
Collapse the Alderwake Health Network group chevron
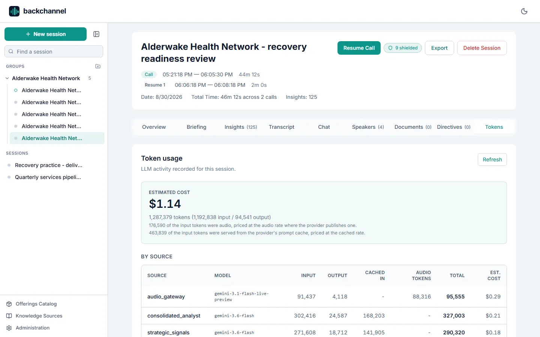click(7, 78)
